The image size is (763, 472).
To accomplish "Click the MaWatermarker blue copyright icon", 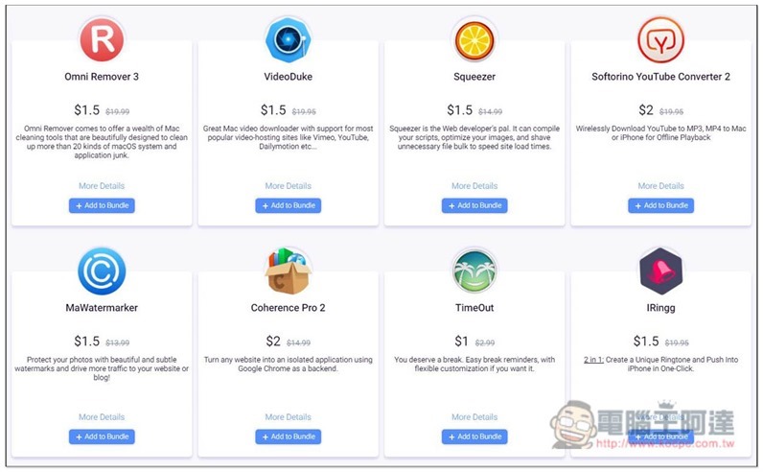I will point(102,271).
